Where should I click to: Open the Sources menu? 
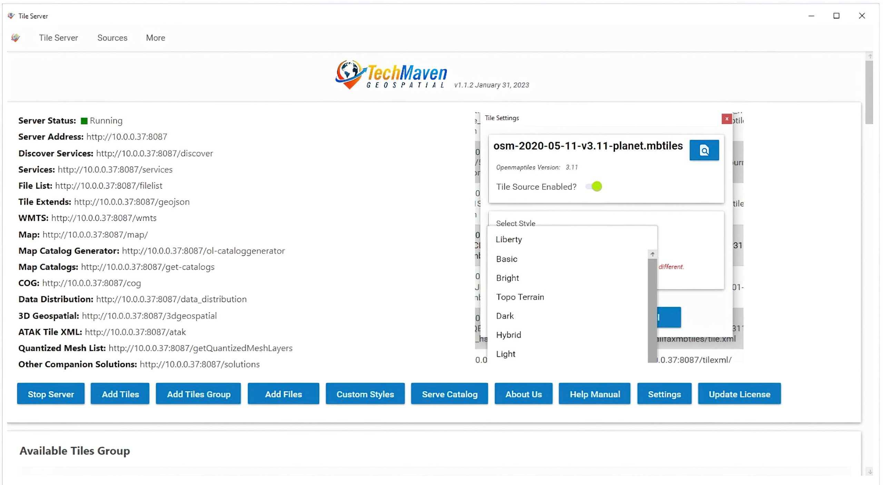pyautogui.click(x=112, y=38)
